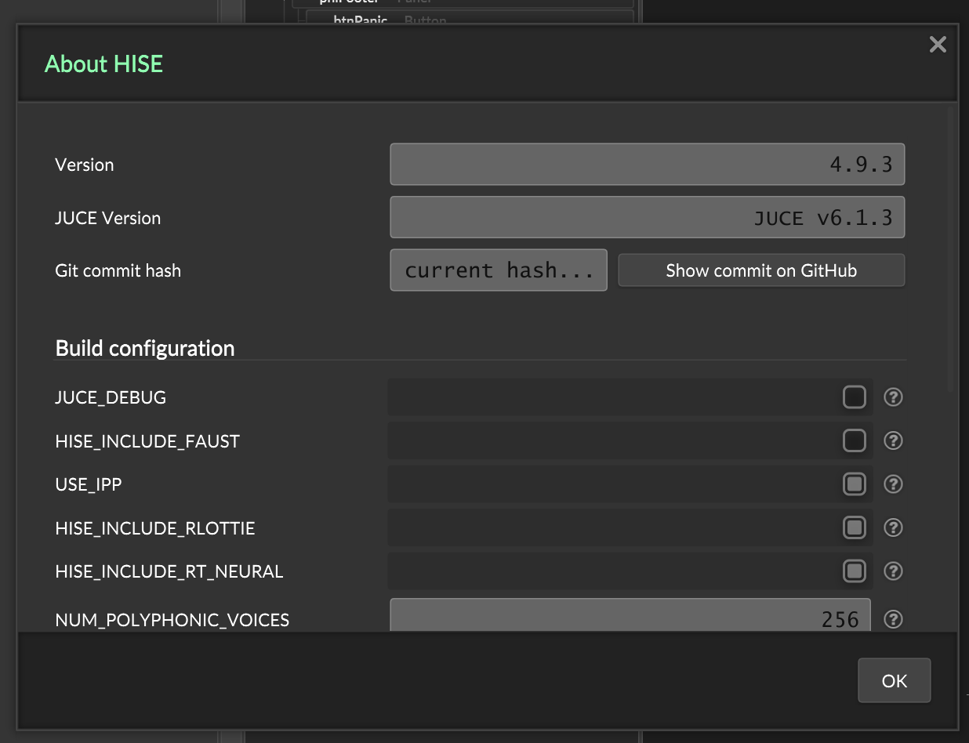Viewport: 969px width, 743px height.
Task: Confirm the dialog with OK
Action: pyautogui.click(x=895, y=680)
